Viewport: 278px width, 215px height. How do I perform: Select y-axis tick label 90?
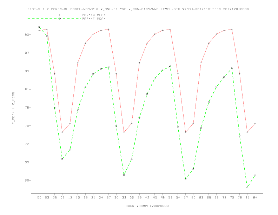[x=27, y=34]
